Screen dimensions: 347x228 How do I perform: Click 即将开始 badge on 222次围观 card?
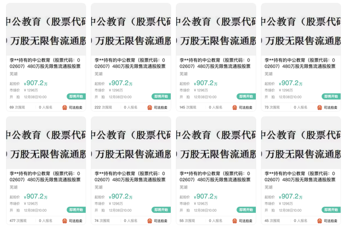(x=161, y=96)
